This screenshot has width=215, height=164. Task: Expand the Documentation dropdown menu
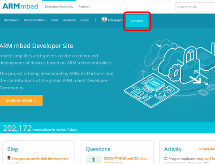pos(35,20)
